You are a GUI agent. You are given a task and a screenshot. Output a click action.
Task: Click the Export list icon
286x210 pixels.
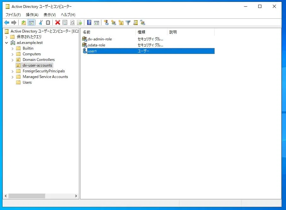pos(80,23)
